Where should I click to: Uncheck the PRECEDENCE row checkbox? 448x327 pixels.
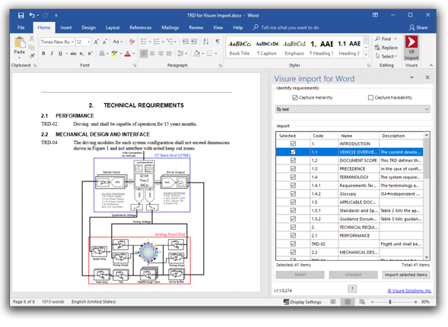pyautogui.click(x=293, y=168)
